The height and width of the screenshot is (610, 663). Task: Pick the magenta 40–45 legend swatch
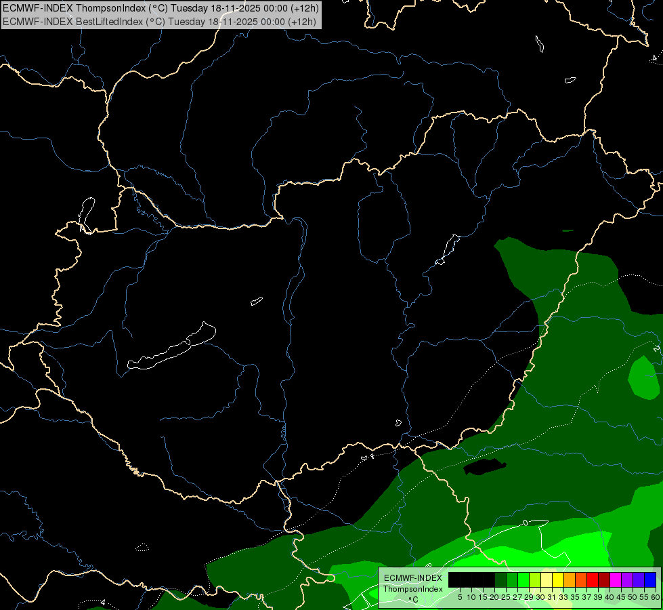tap(616, 579)
